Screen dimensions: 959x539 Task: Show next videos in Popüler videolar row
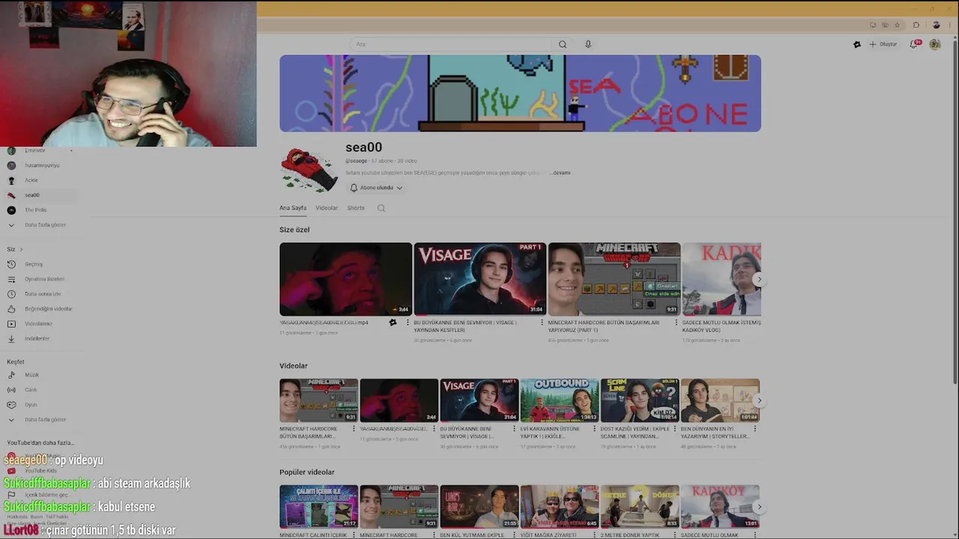(x=759, y=507)
